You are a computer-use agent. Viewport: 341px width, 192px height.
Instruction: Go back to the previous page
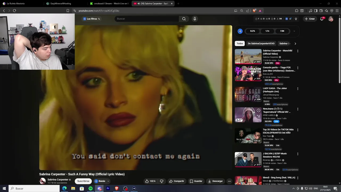point(4,11)
